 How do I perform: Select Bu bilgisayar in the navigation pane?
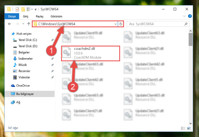point(30,94)
